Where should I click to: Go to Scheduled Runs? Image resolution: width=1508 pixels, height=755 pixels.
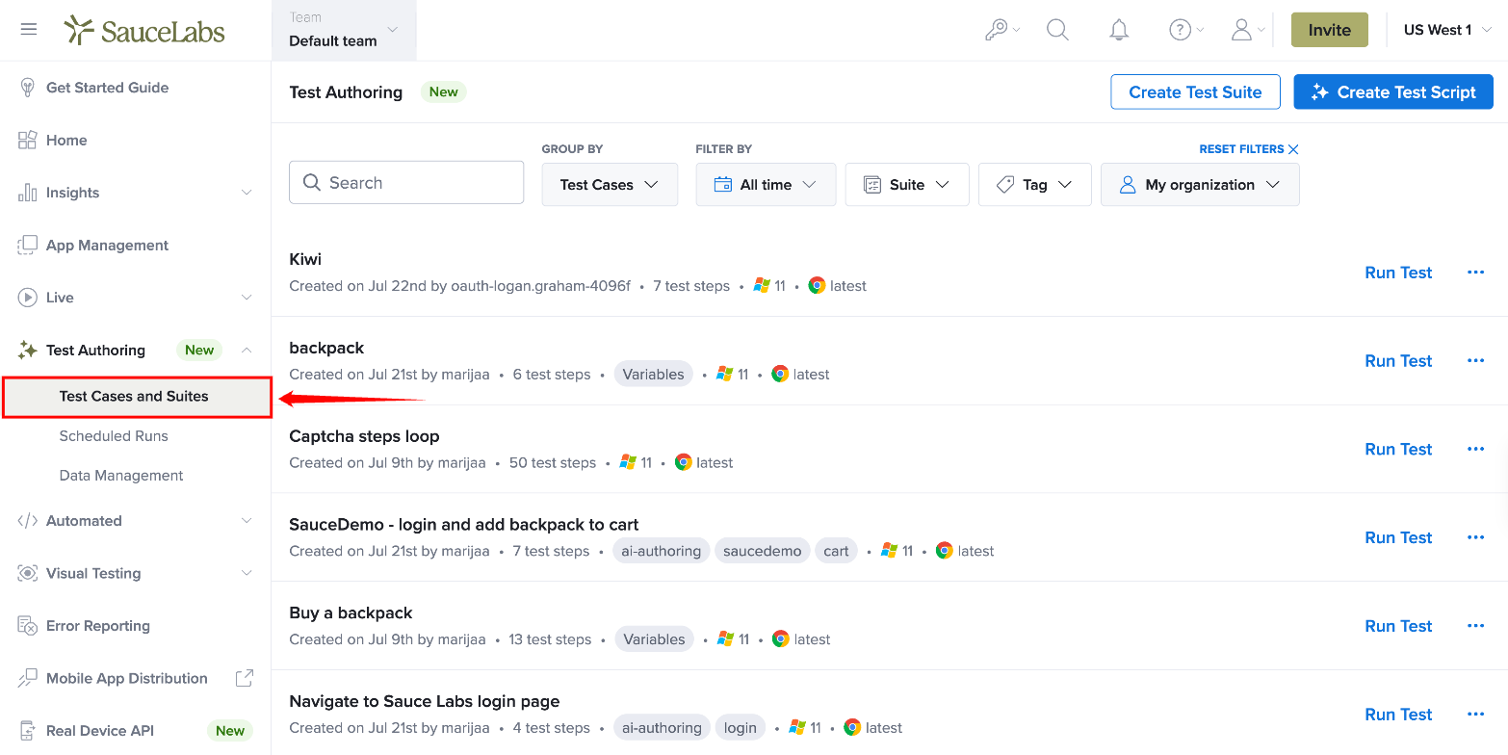[114, 436]
